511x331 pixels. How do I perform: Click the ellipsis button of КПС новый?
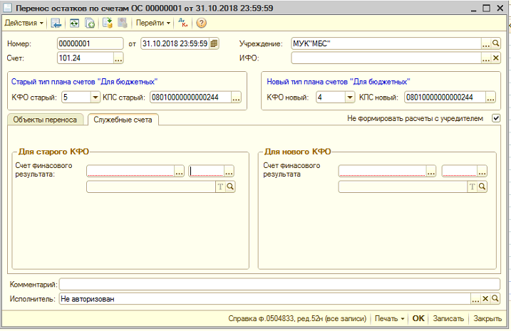click(490, 98)
